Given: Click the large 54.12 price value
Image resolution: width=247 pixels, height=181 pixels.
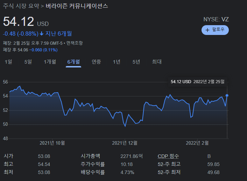Looking at the screenshot, I should tap(19, 22).
